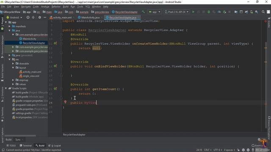Screen dimensions: 271x152
Task: Click the red error indicator above editor scrollbar
Action: (265, 22)
